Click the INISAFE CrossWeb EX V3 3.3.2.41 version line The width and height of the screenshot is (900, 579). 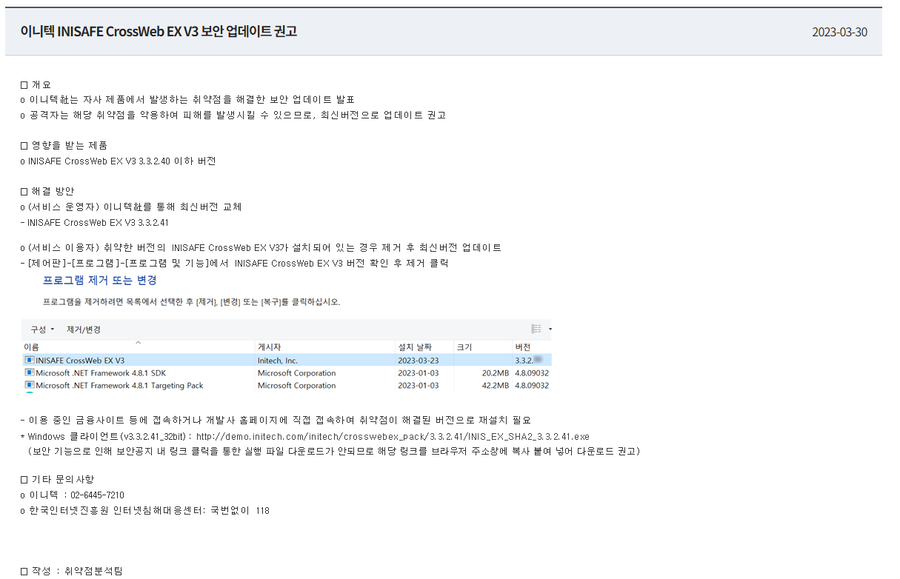pyautogui.click(x=95, y=222)
